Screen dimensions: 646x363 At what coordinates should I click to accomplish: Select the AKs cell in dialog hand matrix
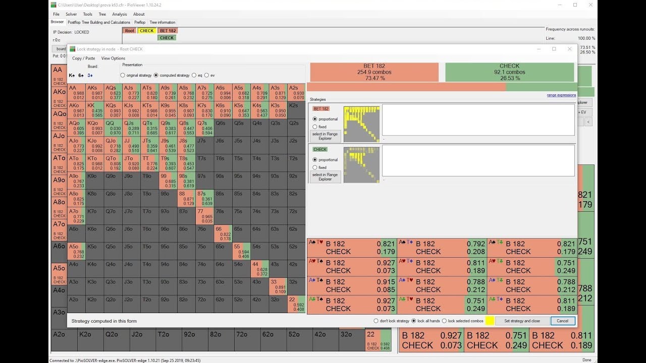point(94,93)
